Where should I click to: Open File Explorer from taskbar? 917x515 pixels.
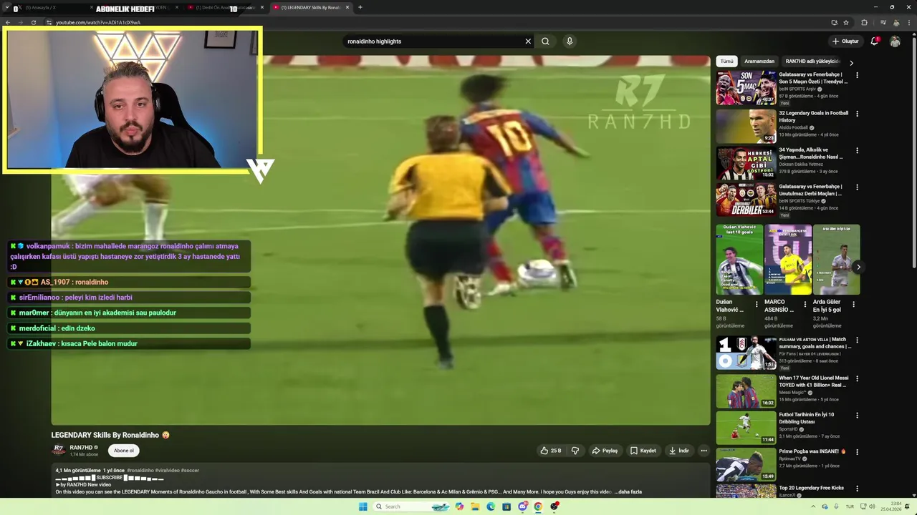pyautogui.click(x=475, y=506)
